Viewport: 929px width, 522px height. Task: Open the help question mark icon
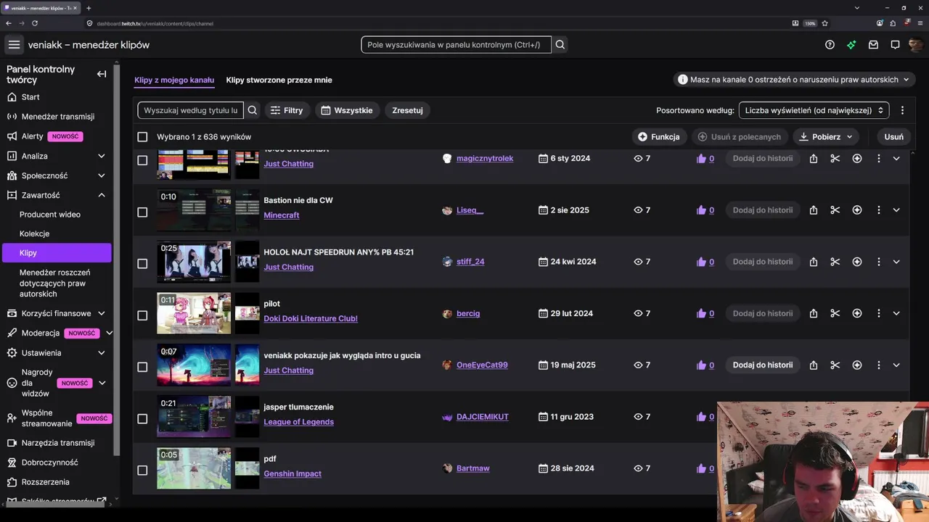pyautogui.click(x=830, y=45)
